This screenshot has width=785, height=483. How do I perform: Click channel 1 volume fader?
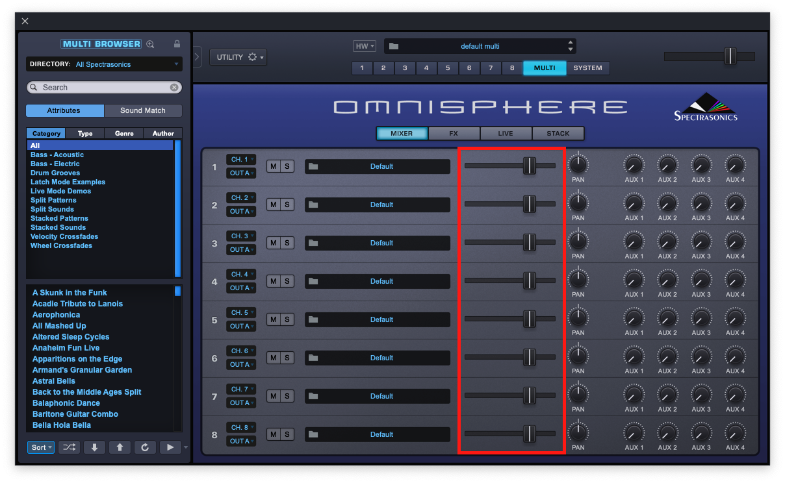coord(510,166)
